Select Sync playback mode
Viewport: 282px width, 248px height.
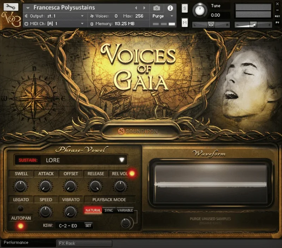(x=109, y=210)
